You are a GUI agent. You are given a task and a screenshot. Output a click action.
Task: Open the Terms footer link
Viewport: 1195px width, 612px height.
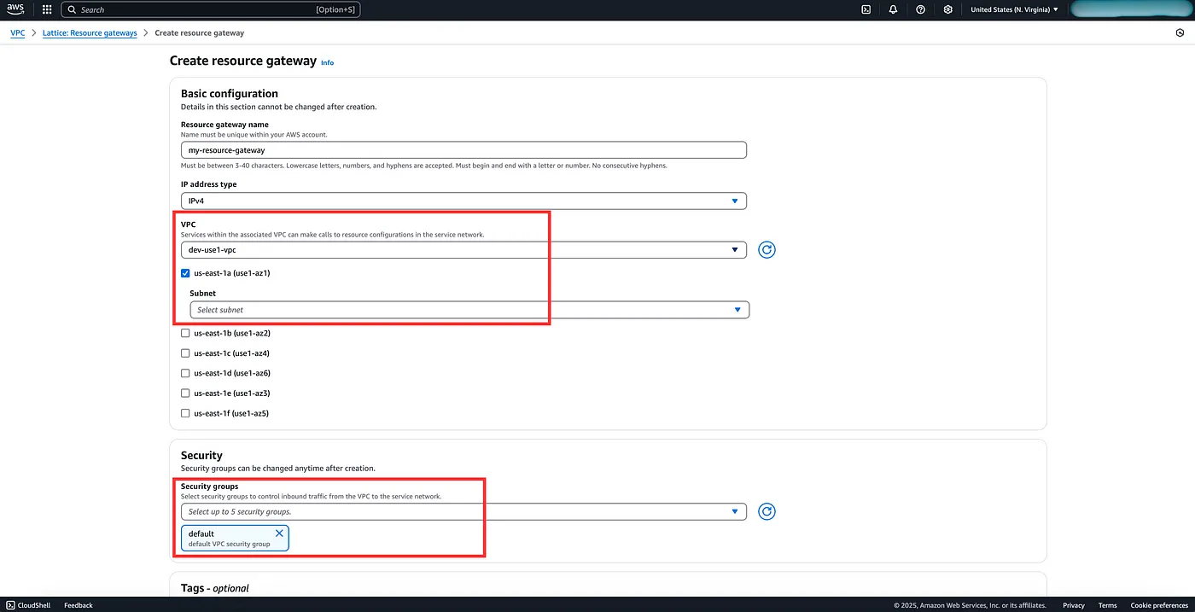(1107, 605)
